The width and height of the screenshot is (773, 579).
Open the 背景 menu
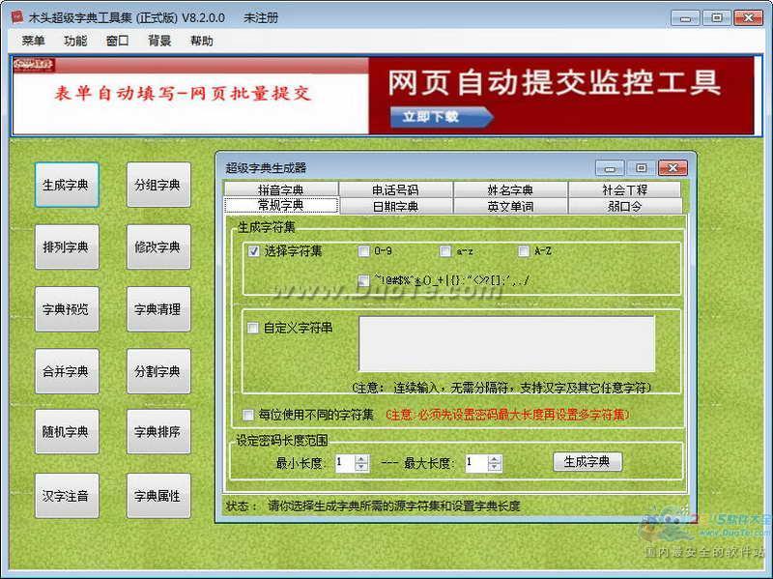(x=159, y=41)
